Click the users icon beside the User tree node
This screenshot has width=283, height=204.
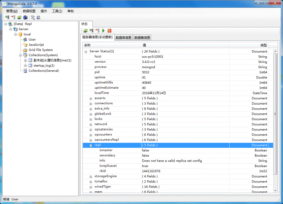[x=25, y=40]
